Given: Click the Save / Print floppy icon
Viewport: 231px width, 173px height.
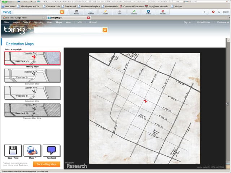Looking at the screenshot, I should tap(13, 150).
